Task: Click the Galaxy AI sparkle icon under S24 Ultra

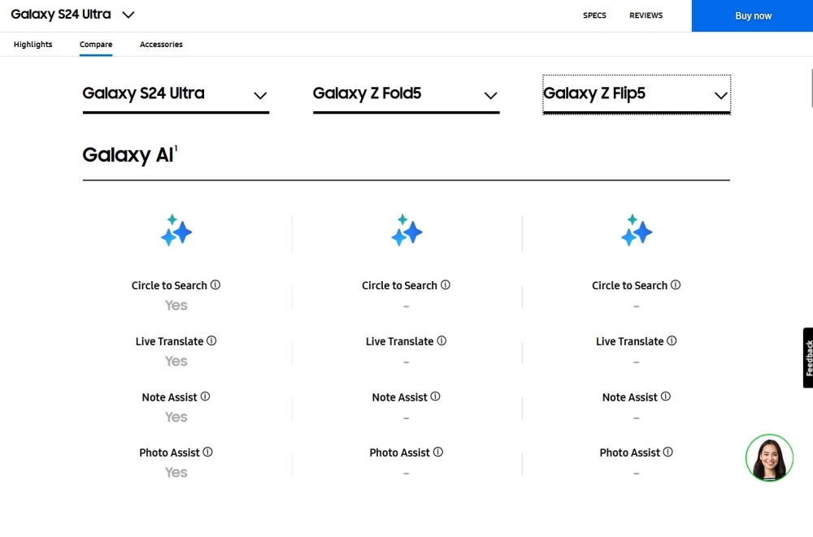Action: pos(176,230)
